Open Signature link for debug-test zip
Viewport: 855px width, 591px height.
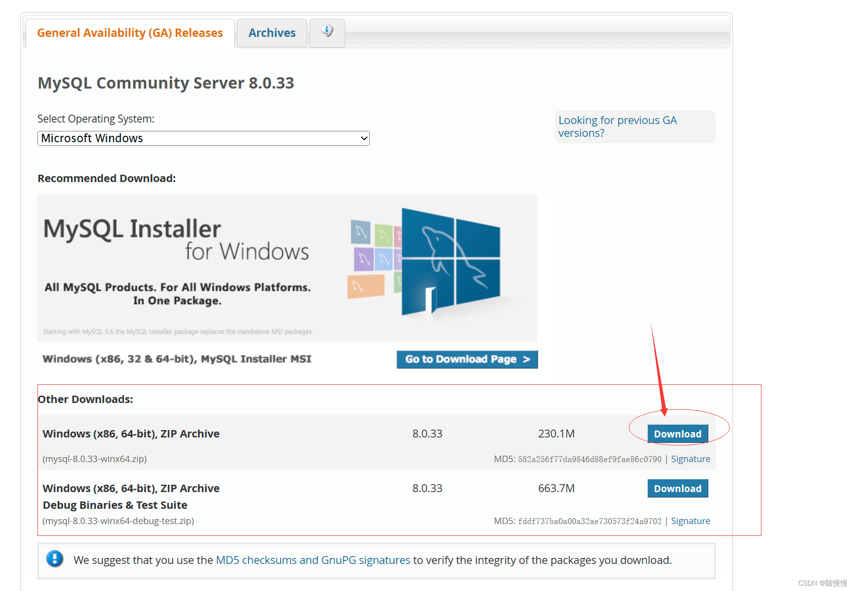(x=691, y=521)
